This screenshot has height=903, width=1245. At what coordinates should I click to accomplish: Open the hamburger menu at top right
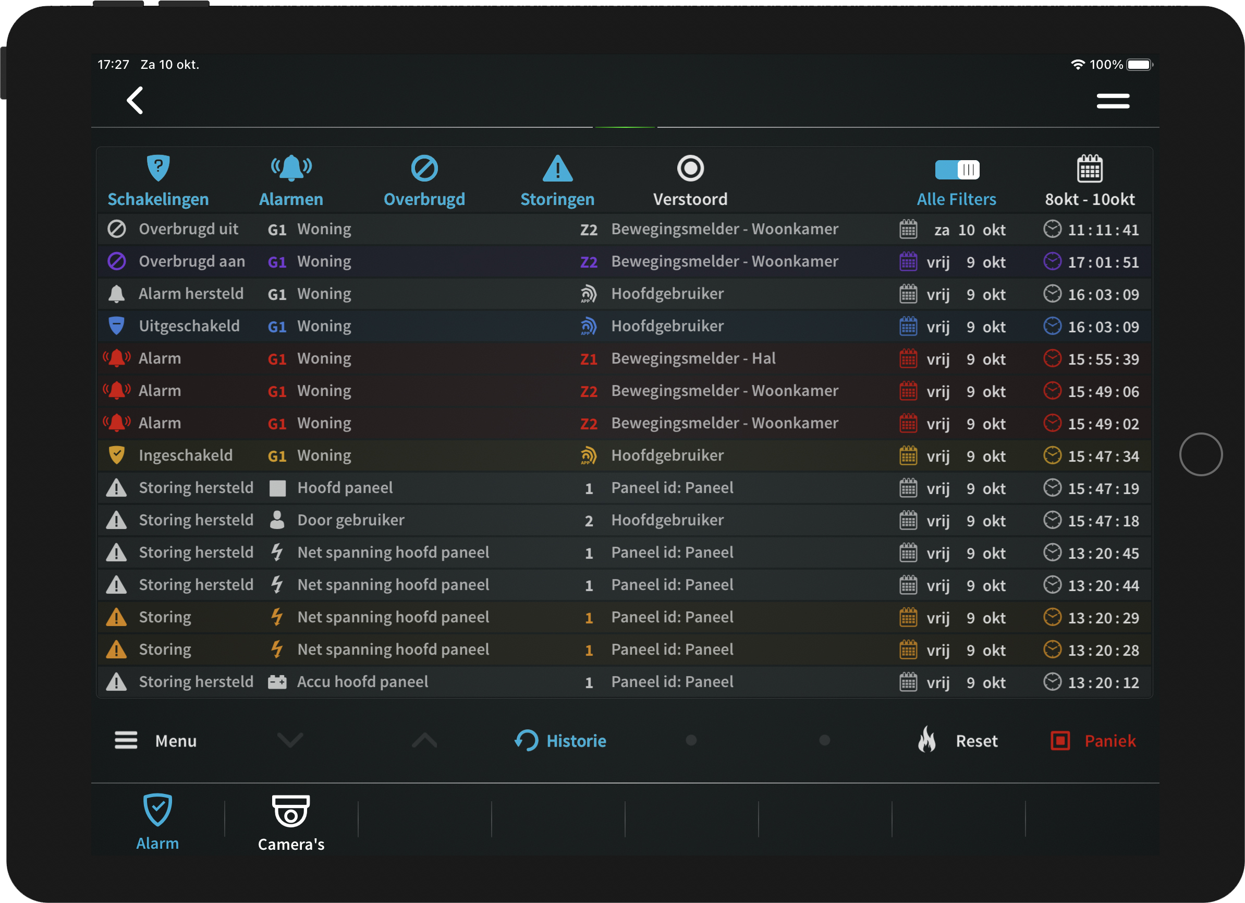(x=1112, y=101)
